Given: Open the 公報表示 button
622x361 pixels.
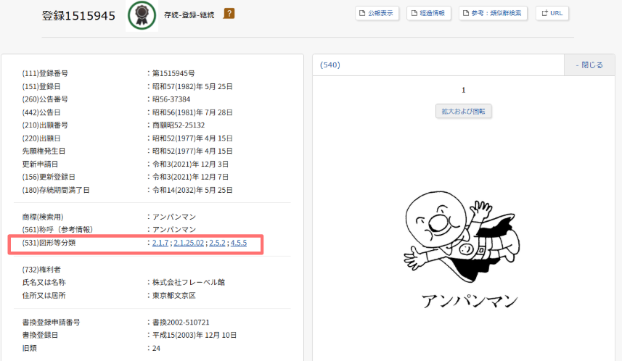Looking at the screenshot, I should pyautogui.click(x=377, y=13).
